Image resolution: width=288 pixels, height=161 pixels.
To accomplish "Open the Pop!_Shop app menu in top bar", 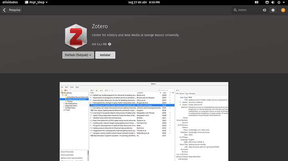I will point(36,2).
